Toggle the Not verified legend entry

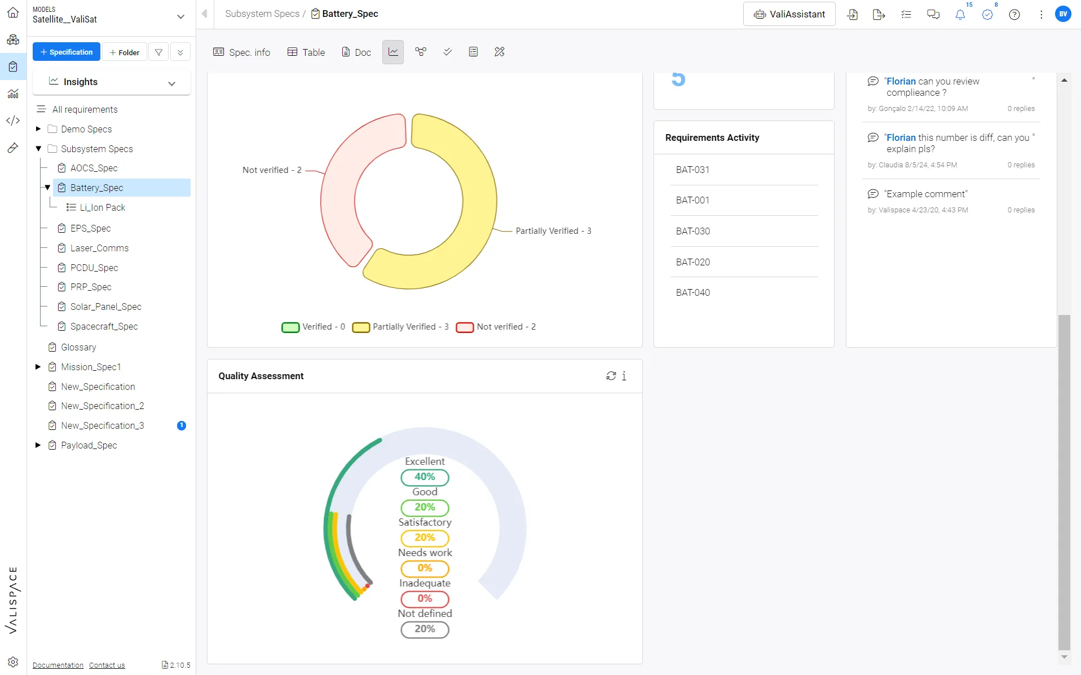coord(496,327)
